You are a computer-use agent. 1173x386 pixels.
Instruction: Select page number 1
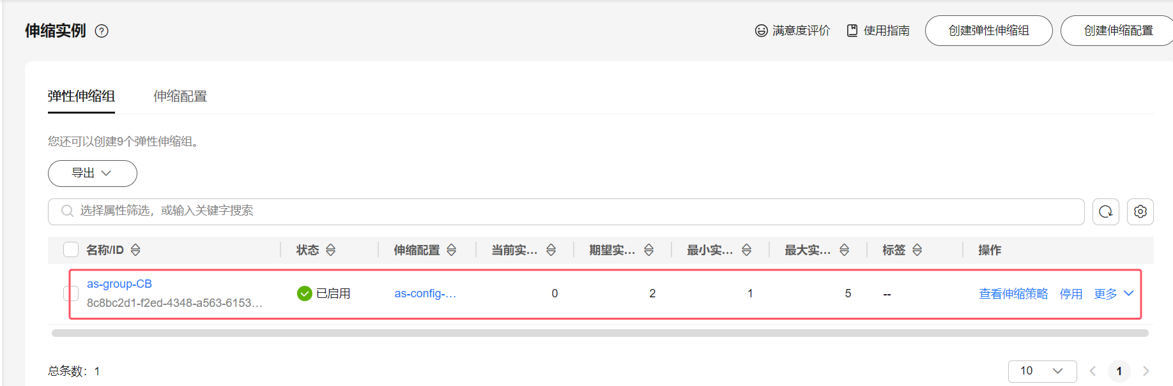tap(1119, 371)
